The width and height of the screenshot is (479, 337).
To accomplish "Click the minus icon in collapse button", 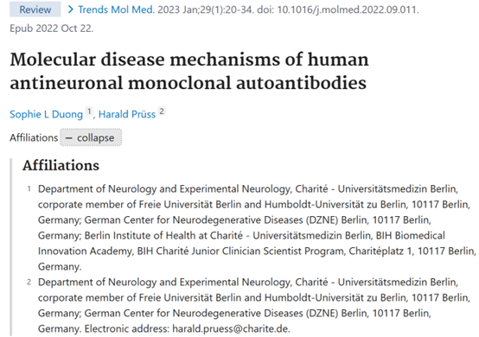I will [69, 138].
